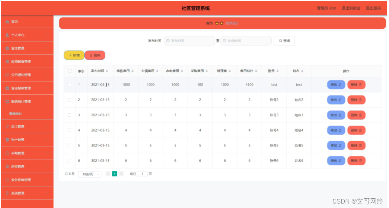Viewport: 389px width, 208px height.
Task: Expand the 个人中心 sidebar menu chevron
Action: click(x=47, y=35)
